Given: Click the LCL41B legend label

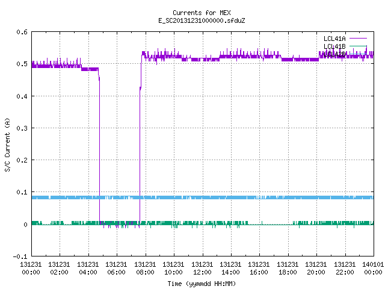Looking at the screenshot, I should point(334,46).
